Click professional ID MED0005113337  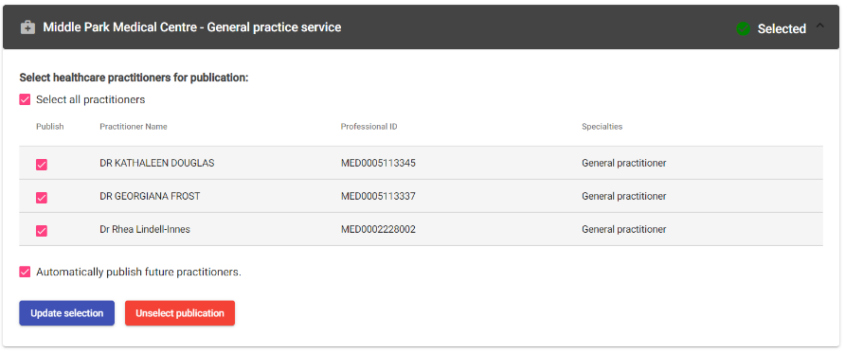pos(378,197)
